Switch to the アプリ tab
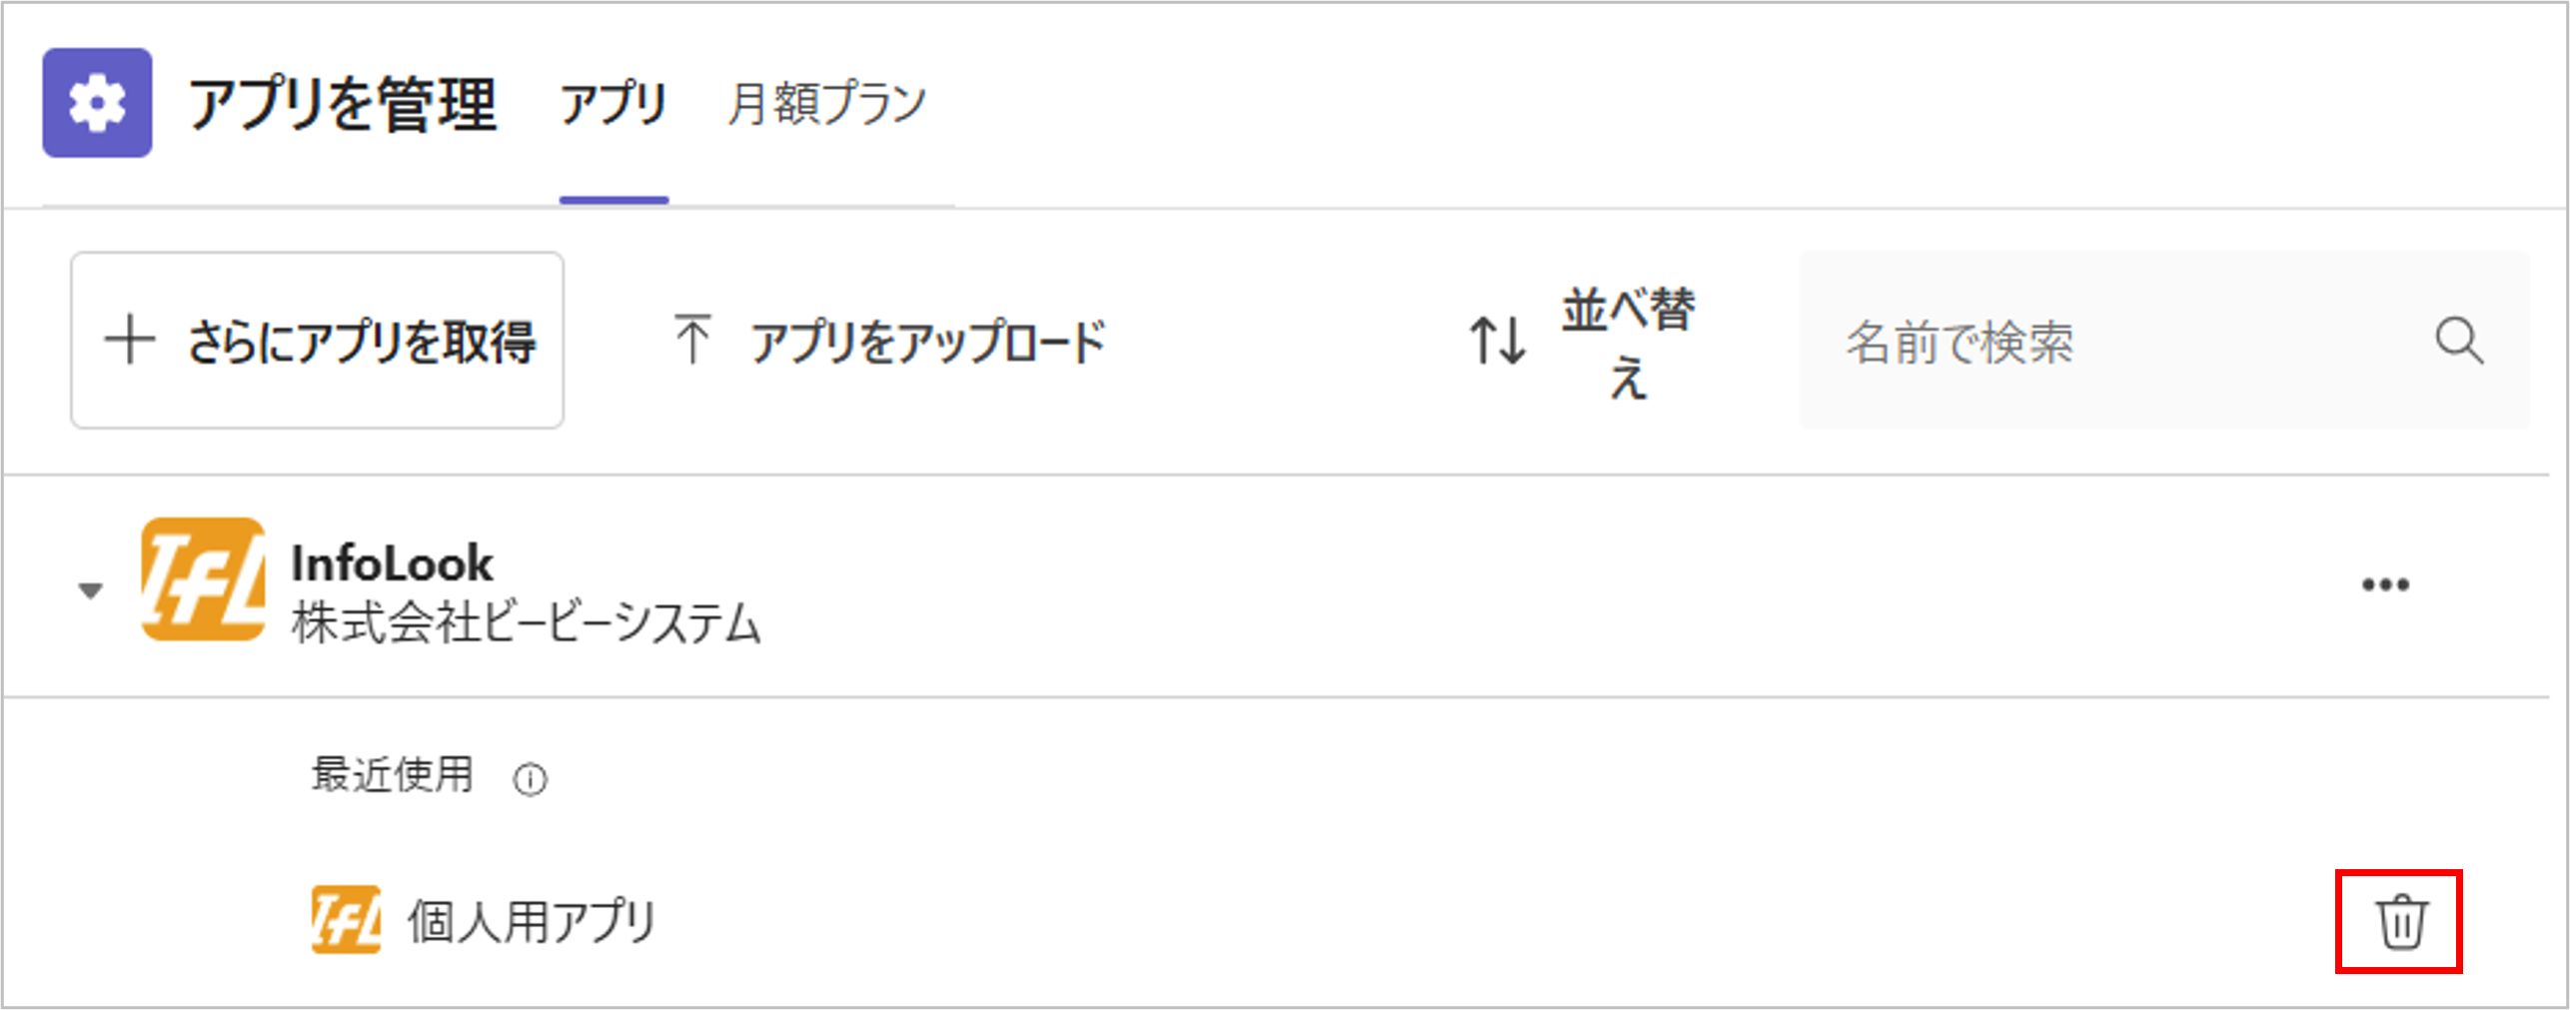This screenshot has height=1010, width=2570. point(614,104)
